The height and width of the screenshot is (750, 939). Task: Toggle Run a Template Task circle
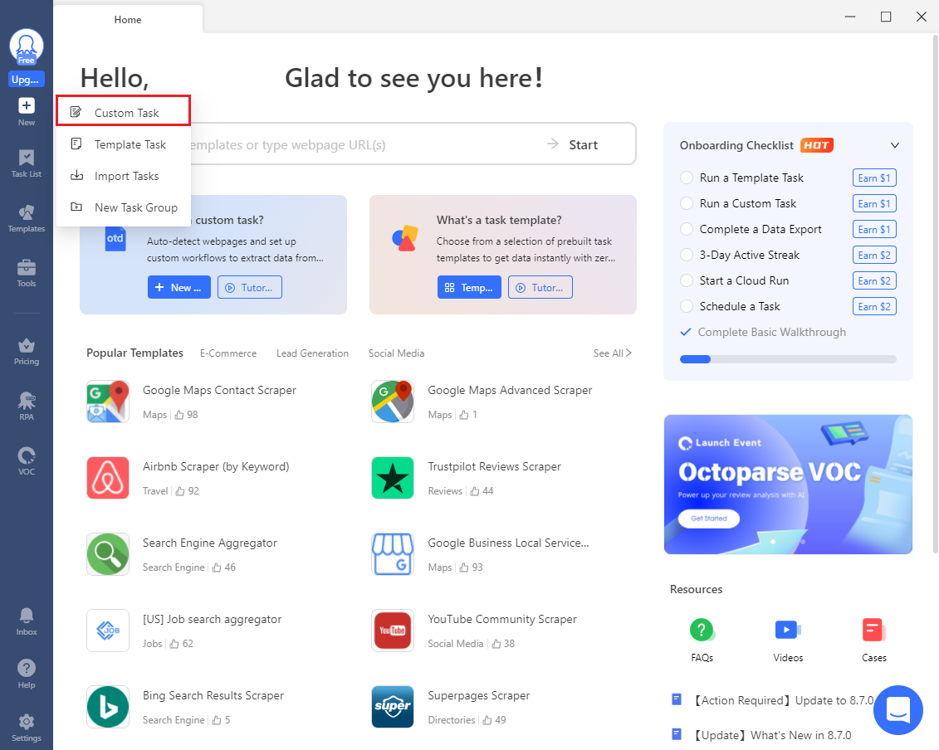(687, 178)
